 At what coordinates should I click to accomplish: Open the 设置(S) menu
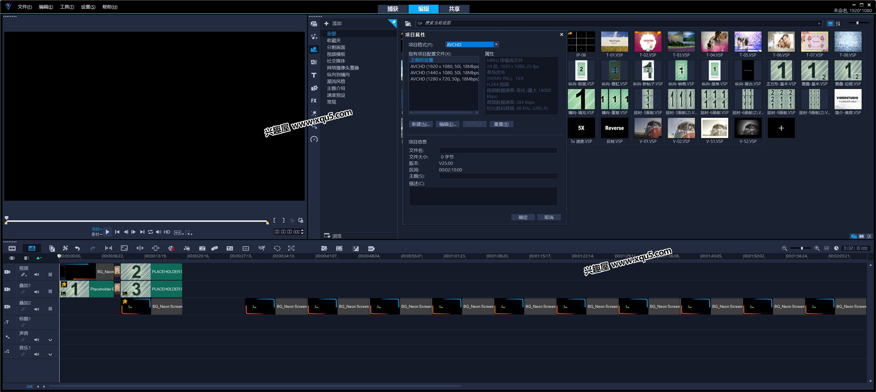[88, 7]
